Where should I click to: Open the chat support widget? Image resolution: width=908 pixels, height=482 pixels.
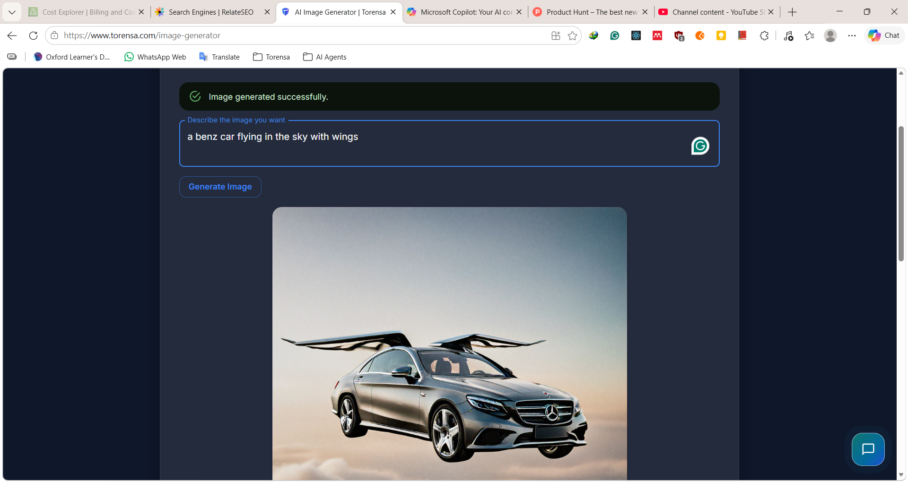pos(868,449)
